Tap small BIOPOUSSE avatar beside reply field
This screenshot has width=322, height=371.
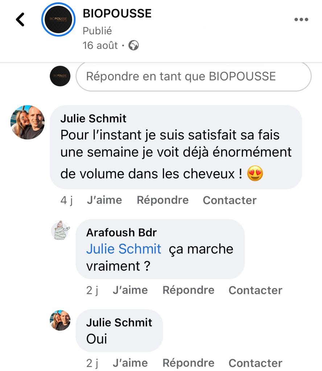point(60,76)
